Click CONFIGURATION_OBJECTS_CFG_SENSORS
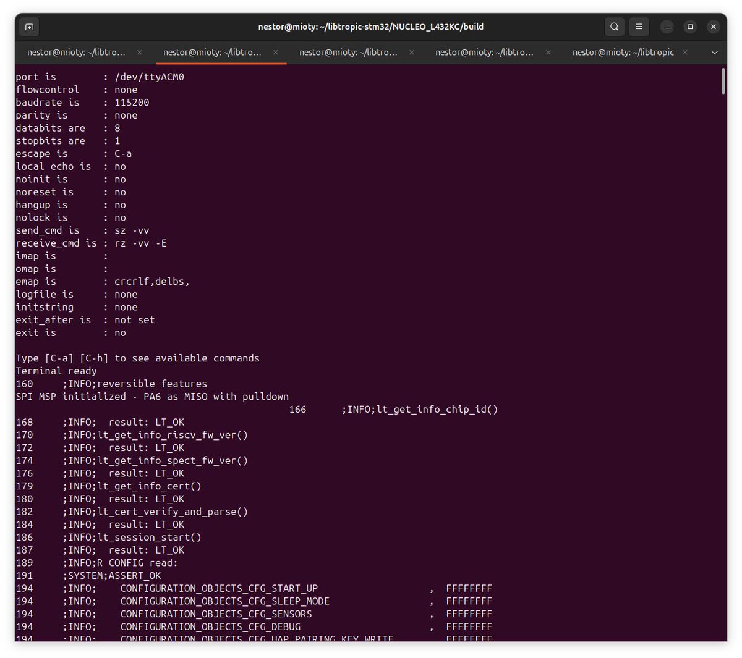This screenshot has width=742, height=658. [216, 614]
